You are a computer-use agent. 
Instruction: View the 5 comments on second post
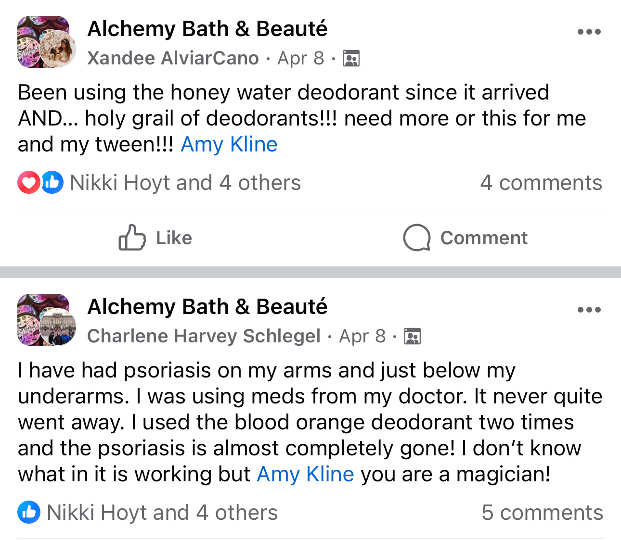(543, 512)
